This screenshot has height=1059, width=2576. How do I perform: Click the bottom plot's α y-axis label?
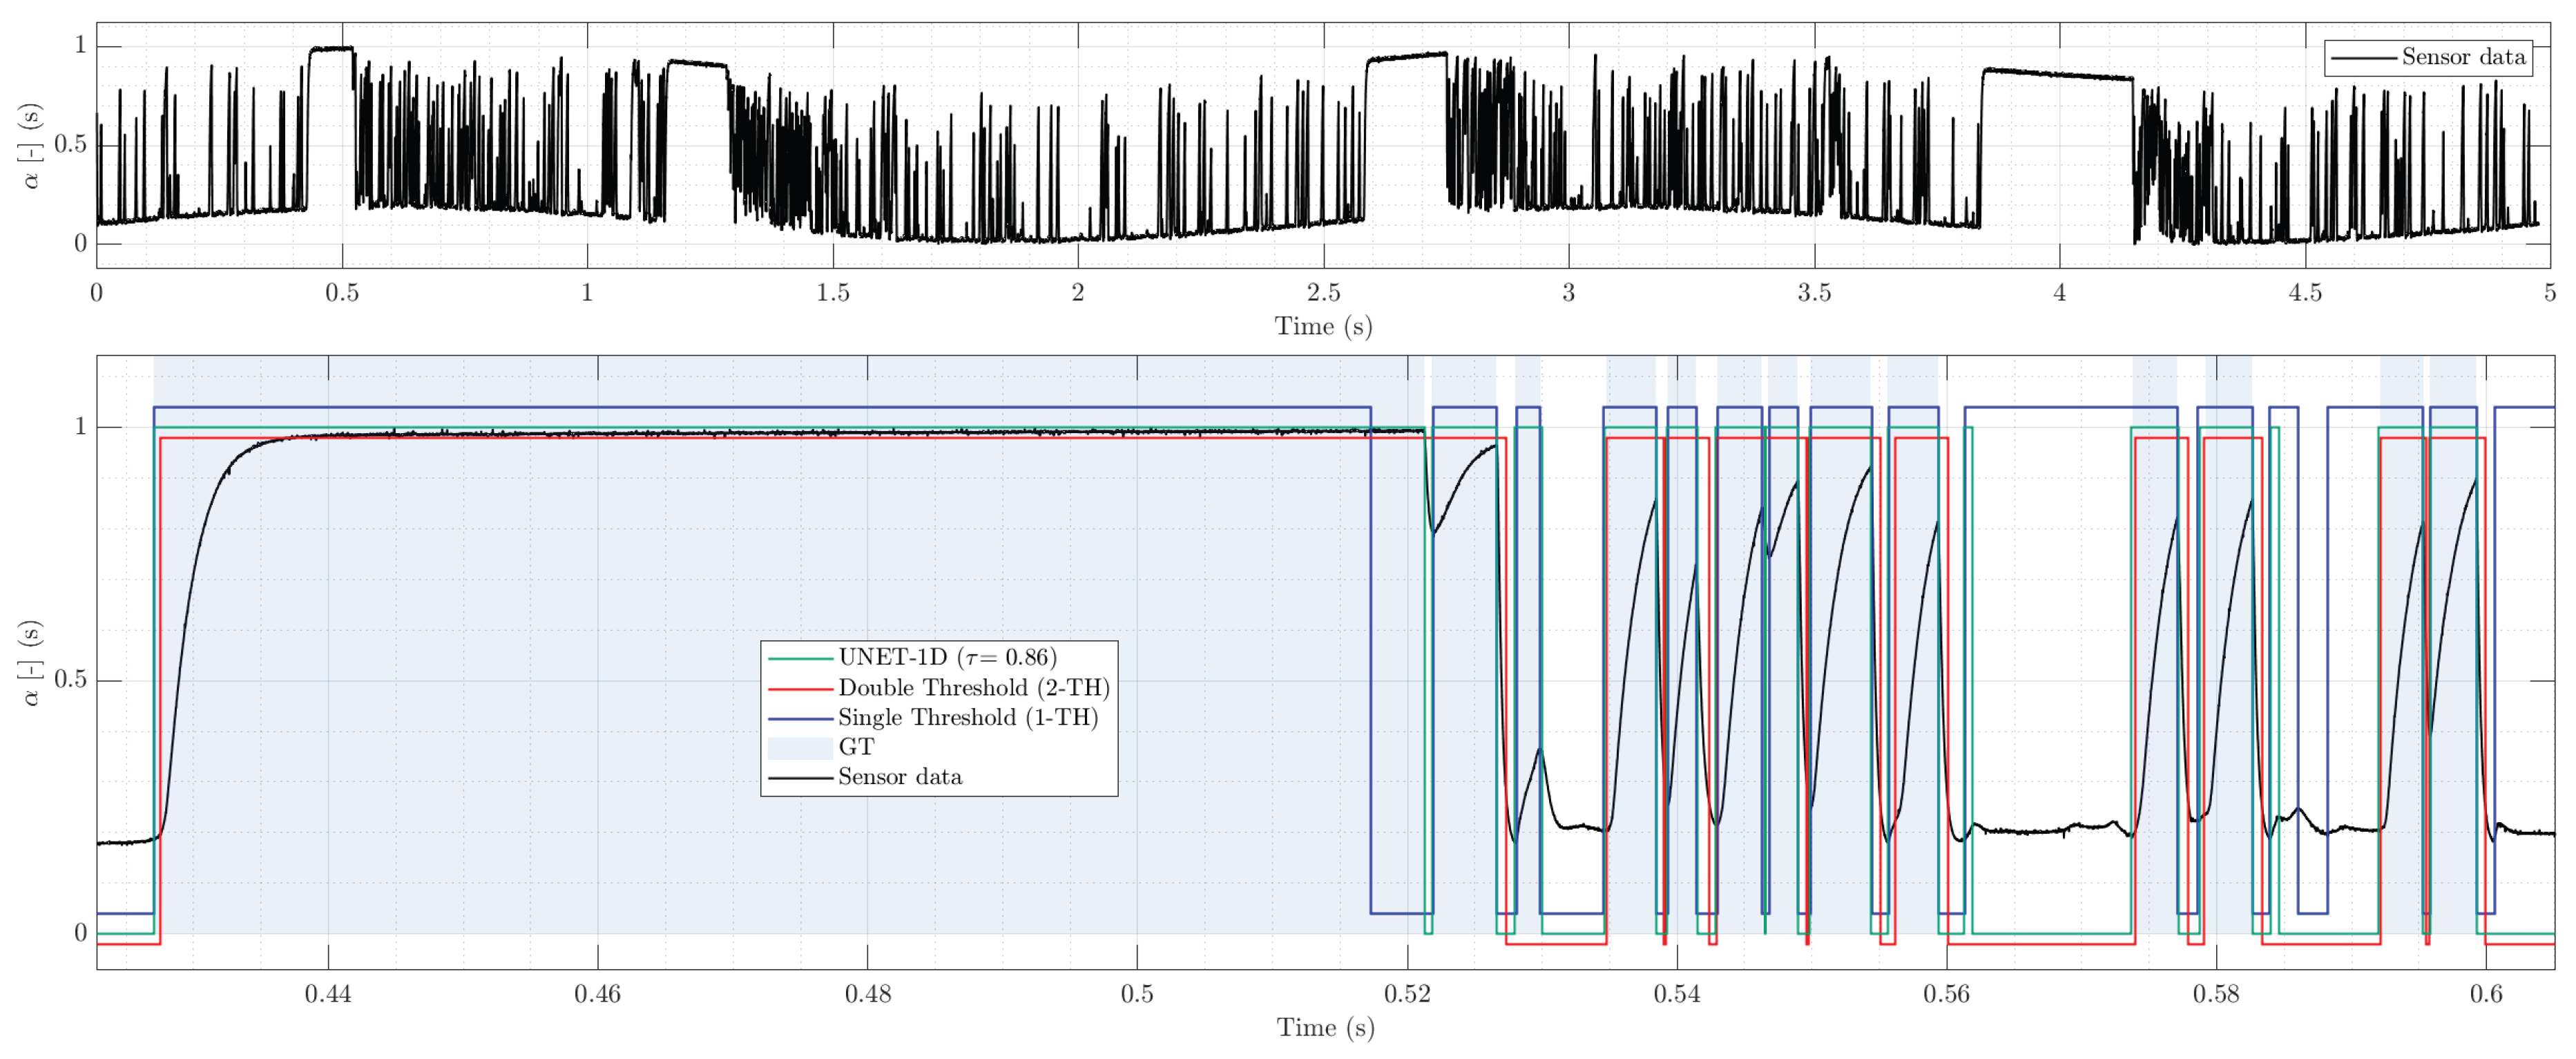pyautogui.click(x=32, y=663)
